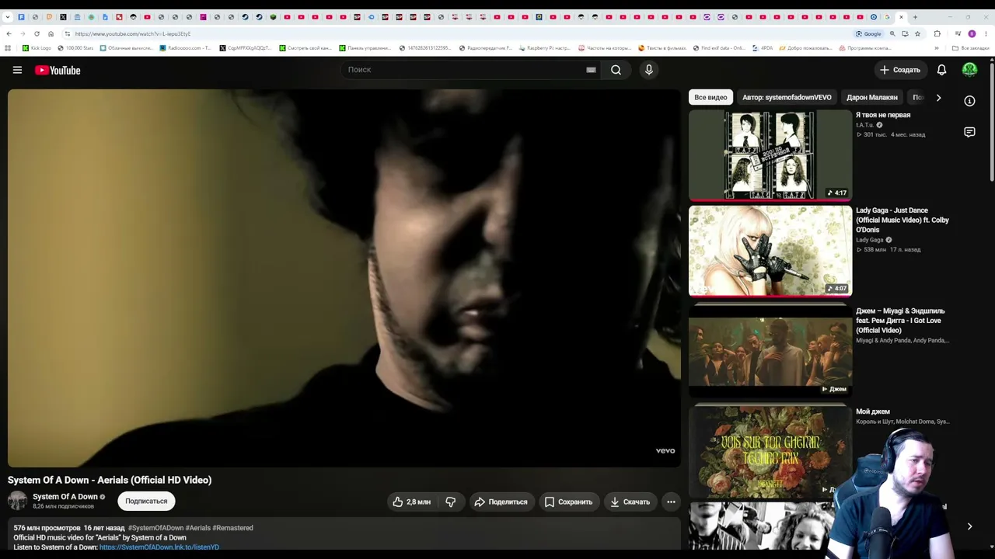This screenshot has height=559, width=995.
Task: Reload the current page
Action: (x=37, y=33)
